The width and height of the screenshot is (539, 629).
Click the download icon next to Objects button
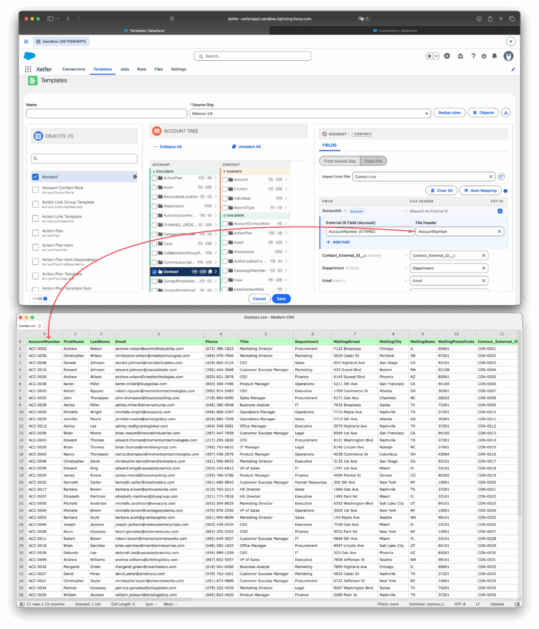point(506,113)
